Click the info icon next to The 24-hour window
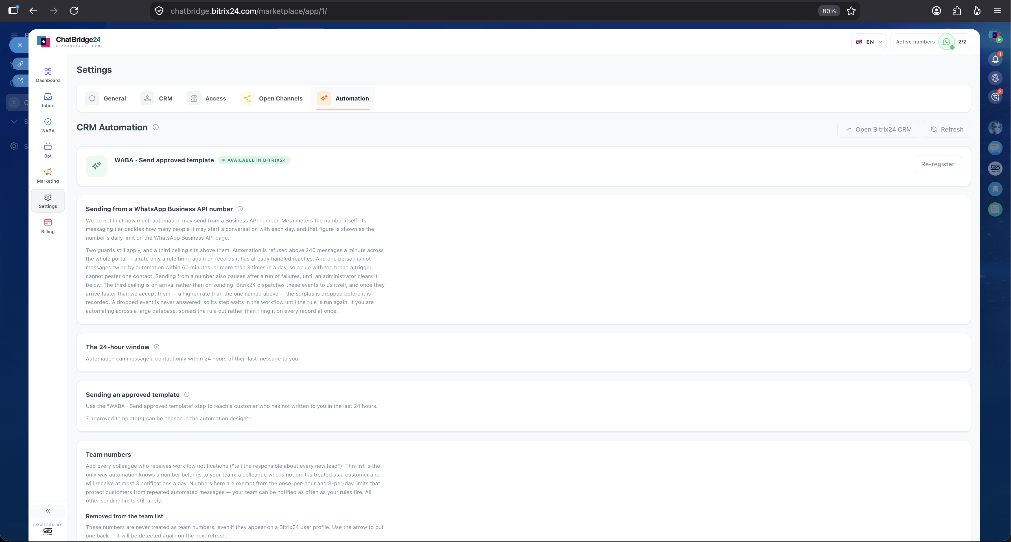The height and width of the screenshot is (542, 1011). tap(157, 347)
